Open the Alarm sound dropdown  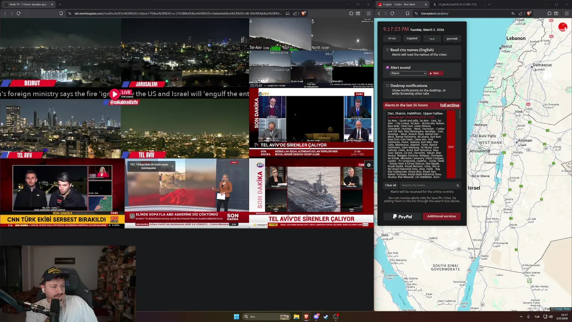click(x=408, y=73)
